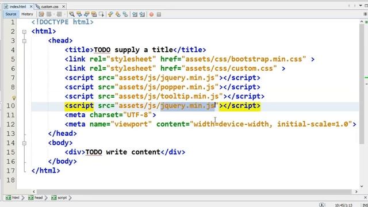368x207 pixels.
Task: Click 'TODO supply a title' text
Action: [x=133, y=50]
